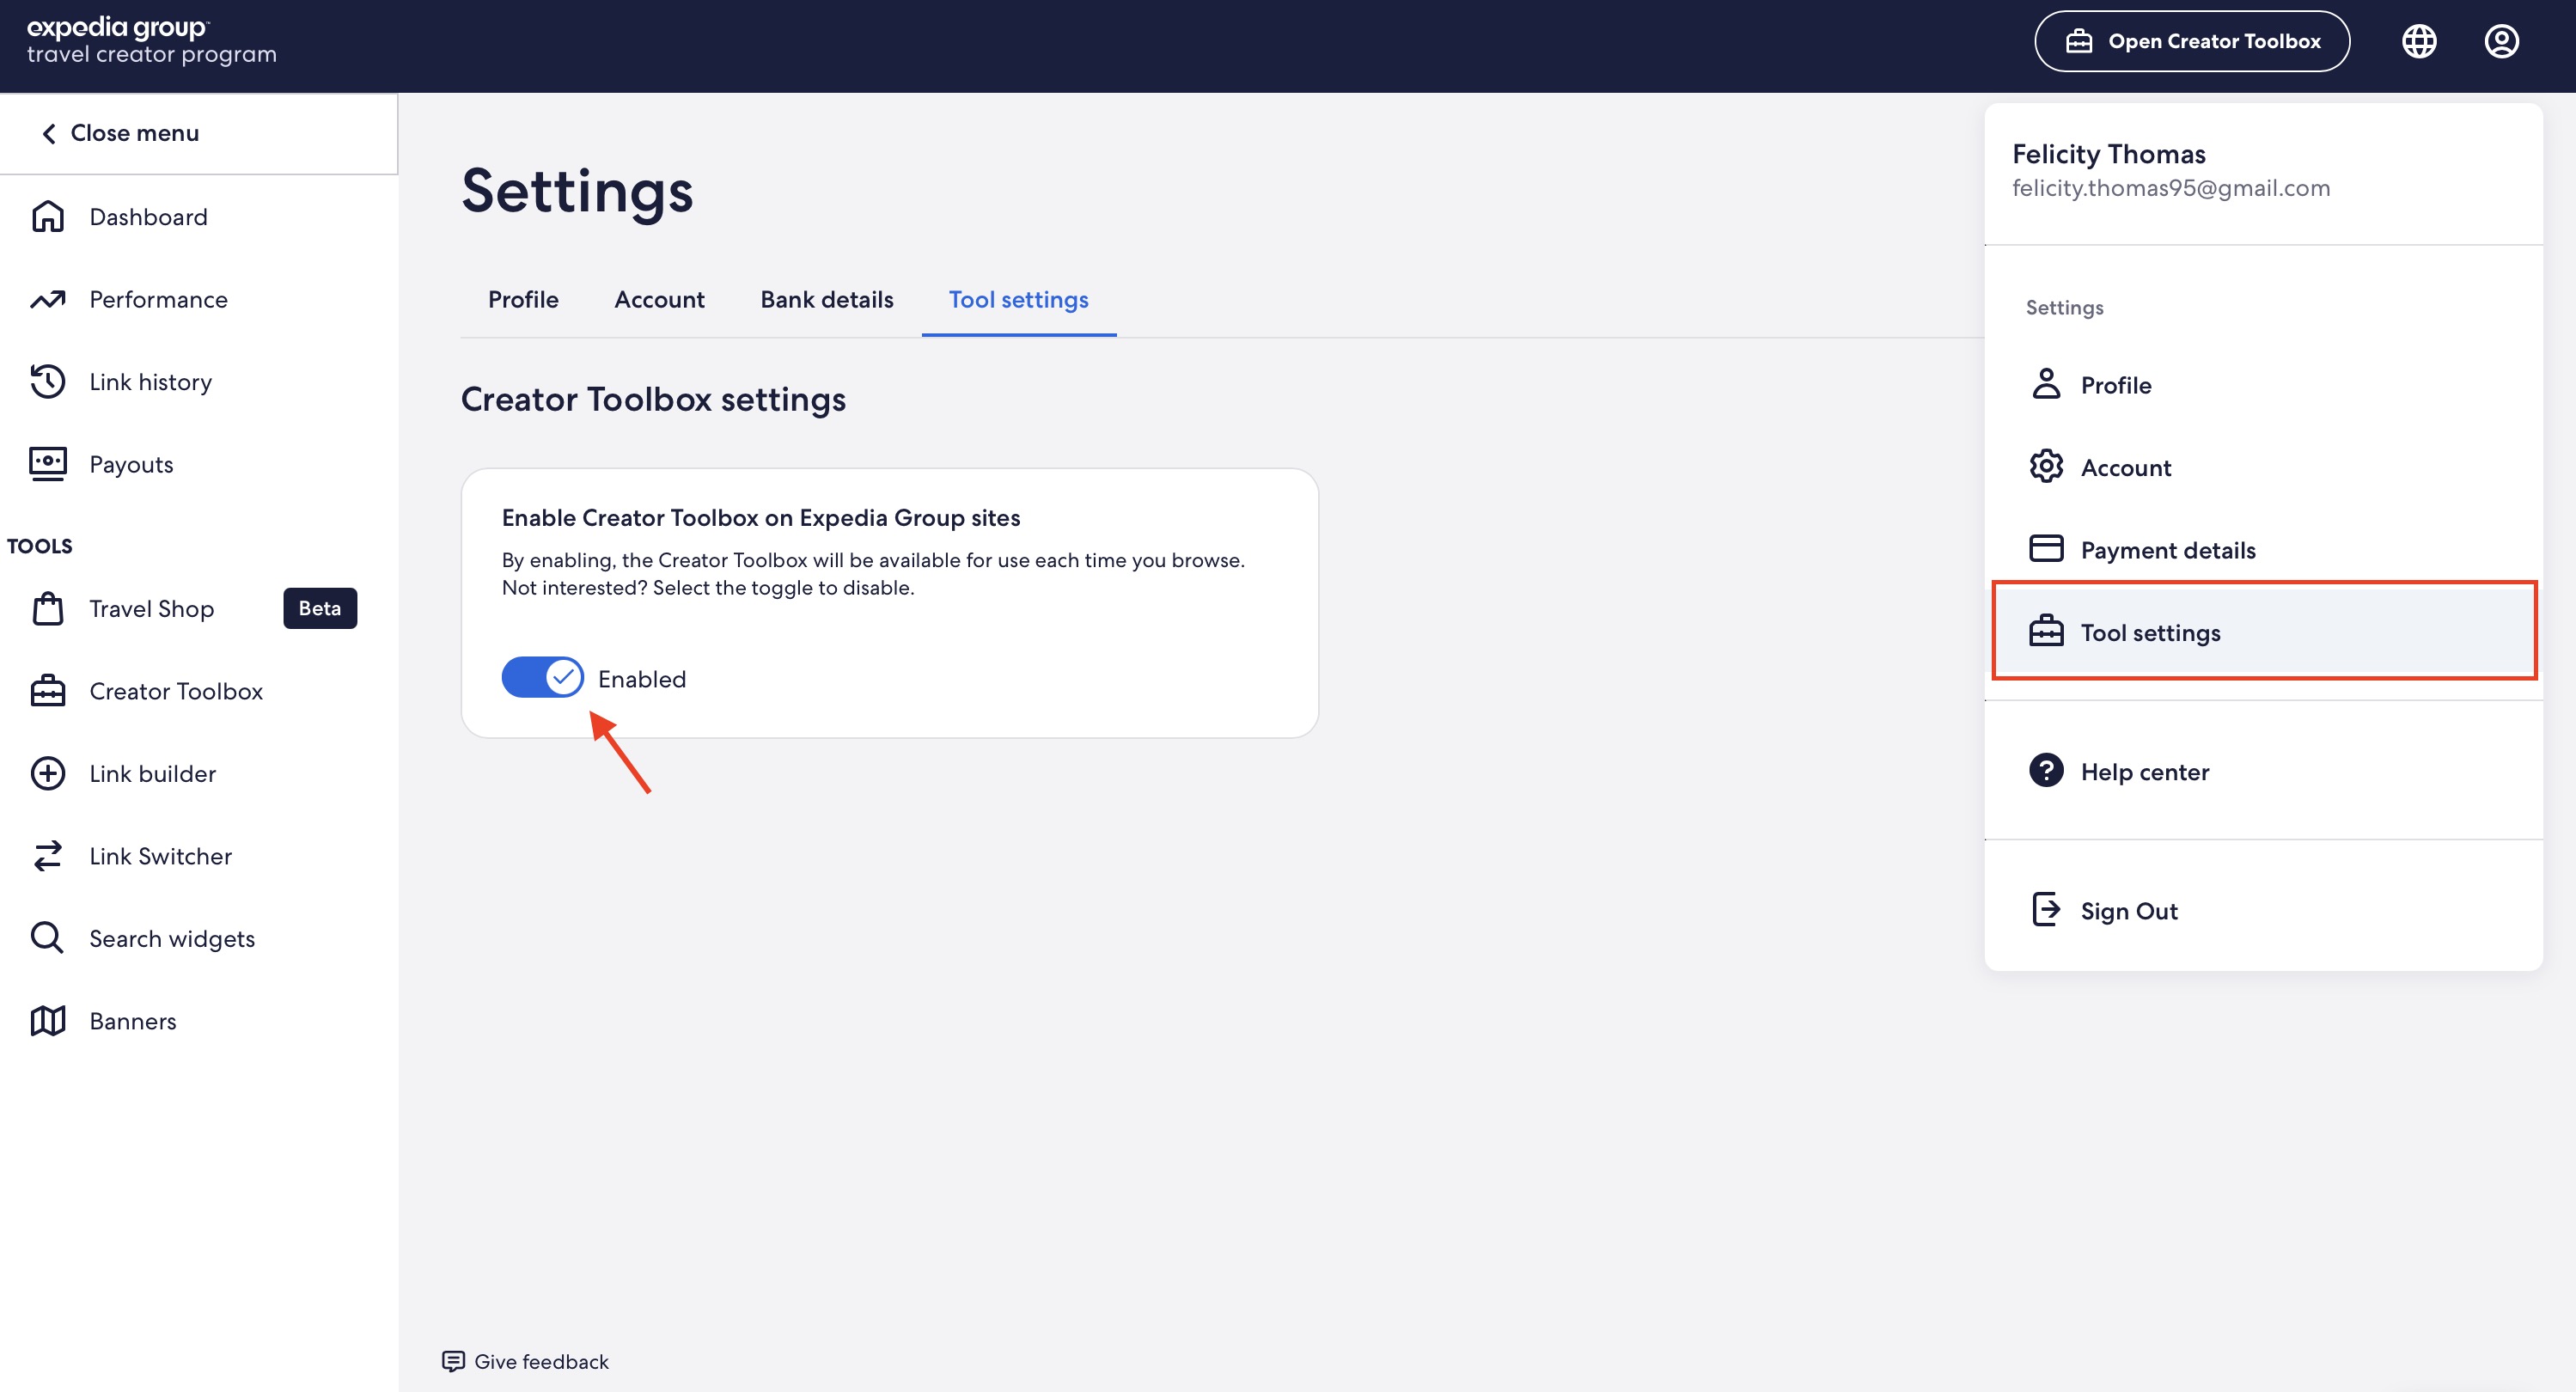Click the Dashboard home icon

[47, 216]
